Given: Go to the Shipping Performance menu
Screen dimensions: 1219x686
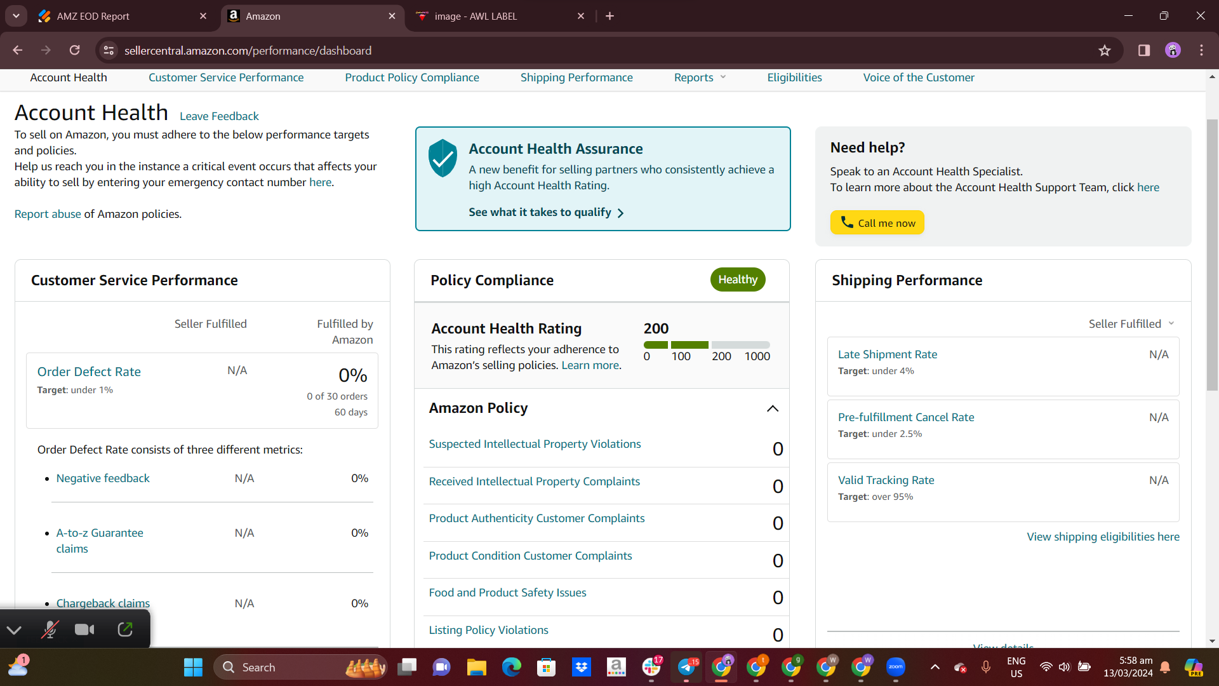Looking at the screenshot, I should 576,77.
